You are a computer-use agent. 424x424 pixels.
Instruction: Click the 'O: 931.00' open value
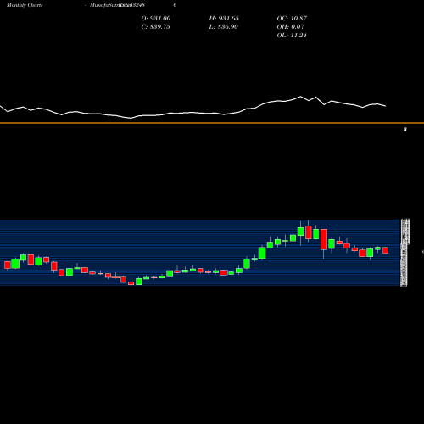(x=156, y=18)
